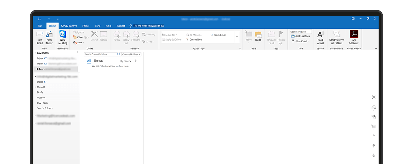Open the File menu tab
Viewport: 413px width, 164px height.
pos(40,26)
